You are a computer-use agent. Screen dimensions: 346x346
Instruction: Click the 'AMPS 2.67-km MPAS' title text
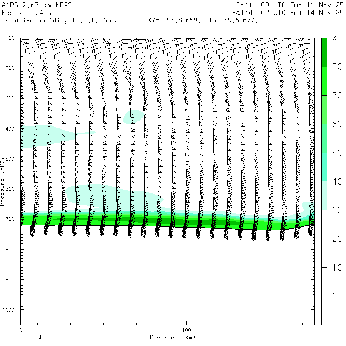(x=37, y=5)
